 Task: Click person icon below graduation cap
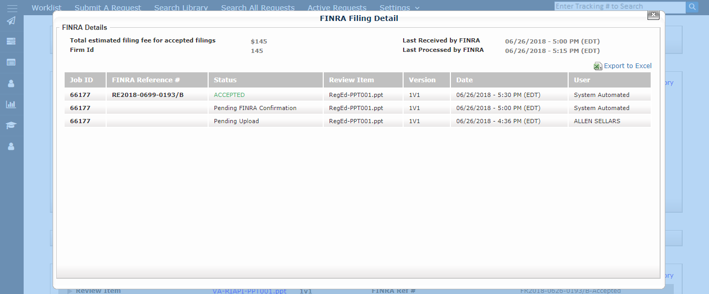pyautogui.click(x=11, y=146)
